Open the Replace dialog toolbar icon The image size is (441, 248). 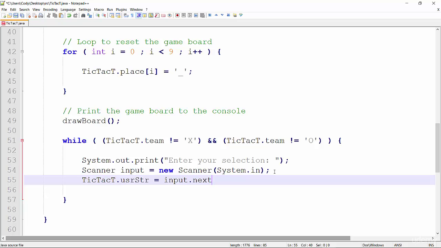pyautogui.click(x=90, y=15)
